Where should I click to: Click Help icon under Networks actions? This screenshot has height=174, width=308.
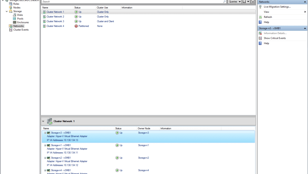click(260, 22)
